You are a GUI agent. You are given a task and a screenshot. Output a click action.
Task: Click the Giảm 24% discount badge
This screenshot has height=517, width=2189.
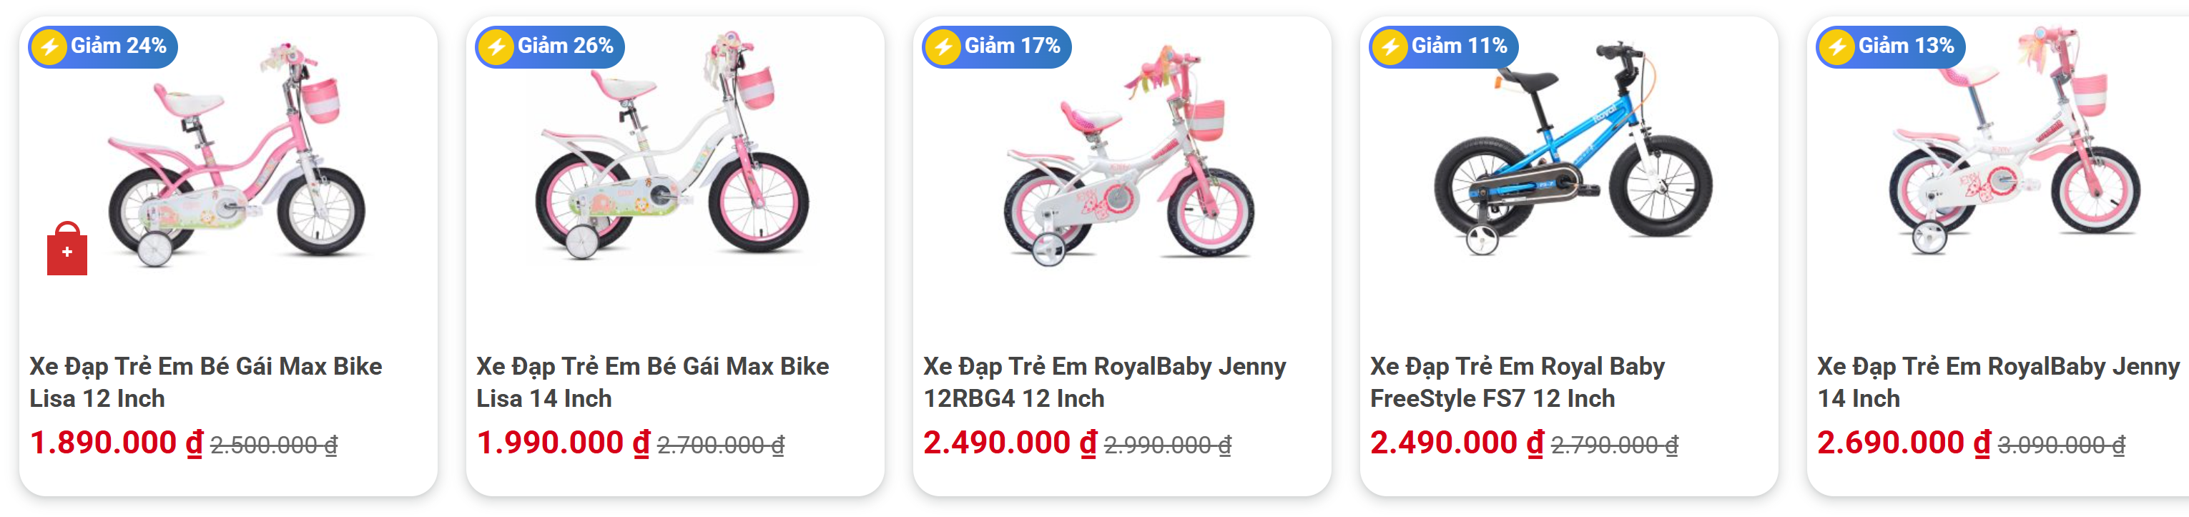[104, 46]
